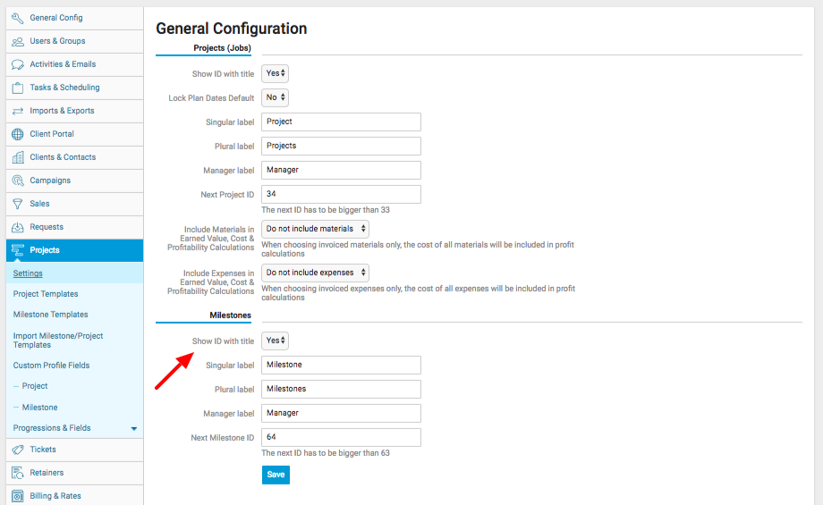Open the Billing & Rates menu item
823x505 pixels.
coord(54,496)
